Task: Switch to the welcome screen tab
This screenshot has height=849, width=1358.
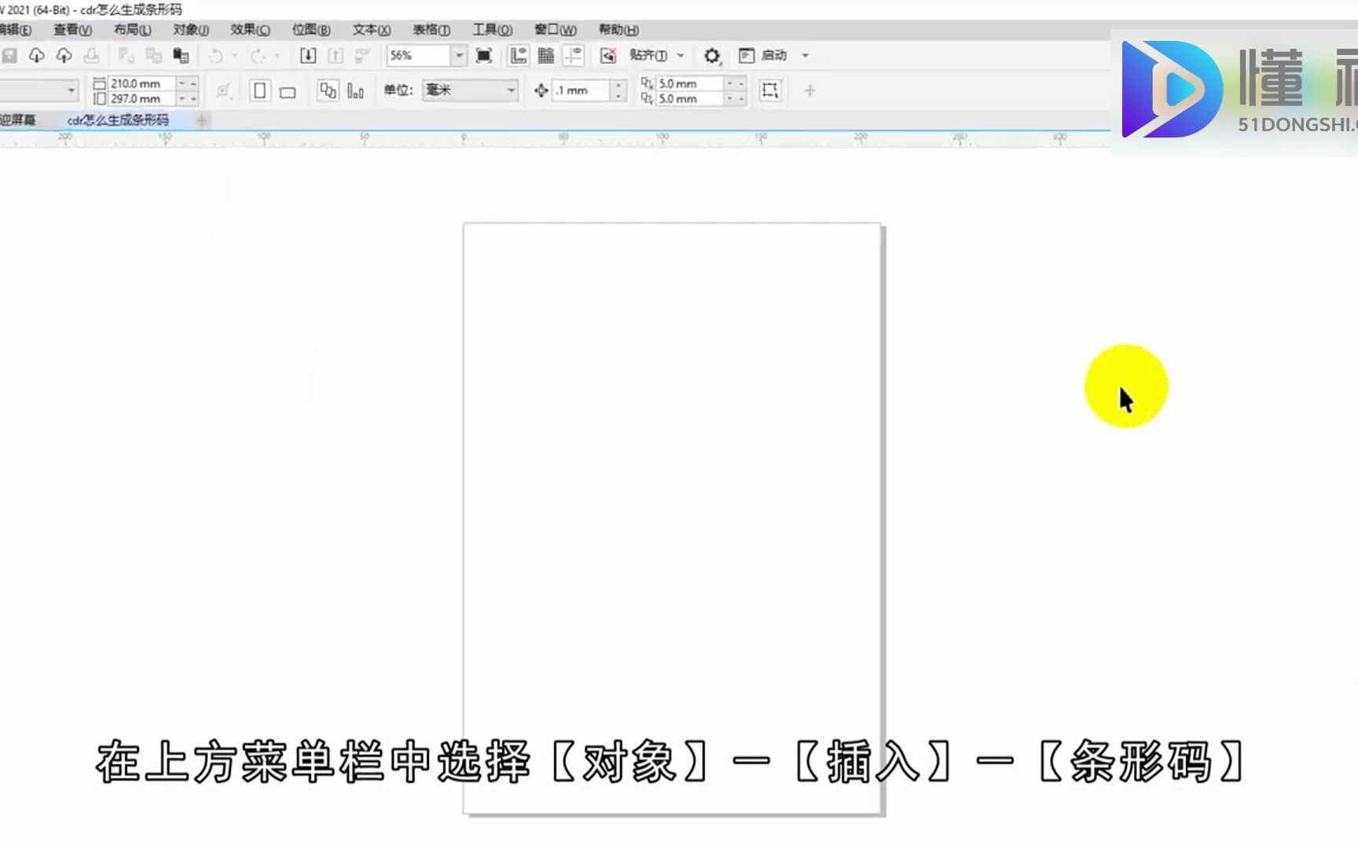Action: (18, 120)
